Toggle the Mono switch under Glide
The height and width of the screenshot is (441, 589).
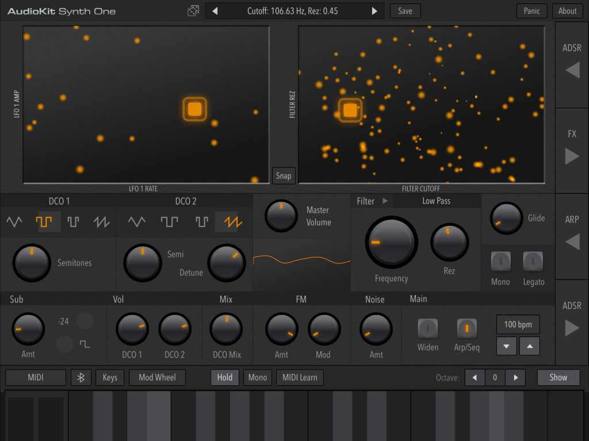(500, 262)
